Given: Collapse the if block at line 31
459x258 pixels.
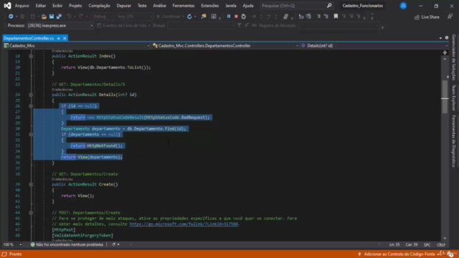Looking at the screenshot, I should [31, 135].
